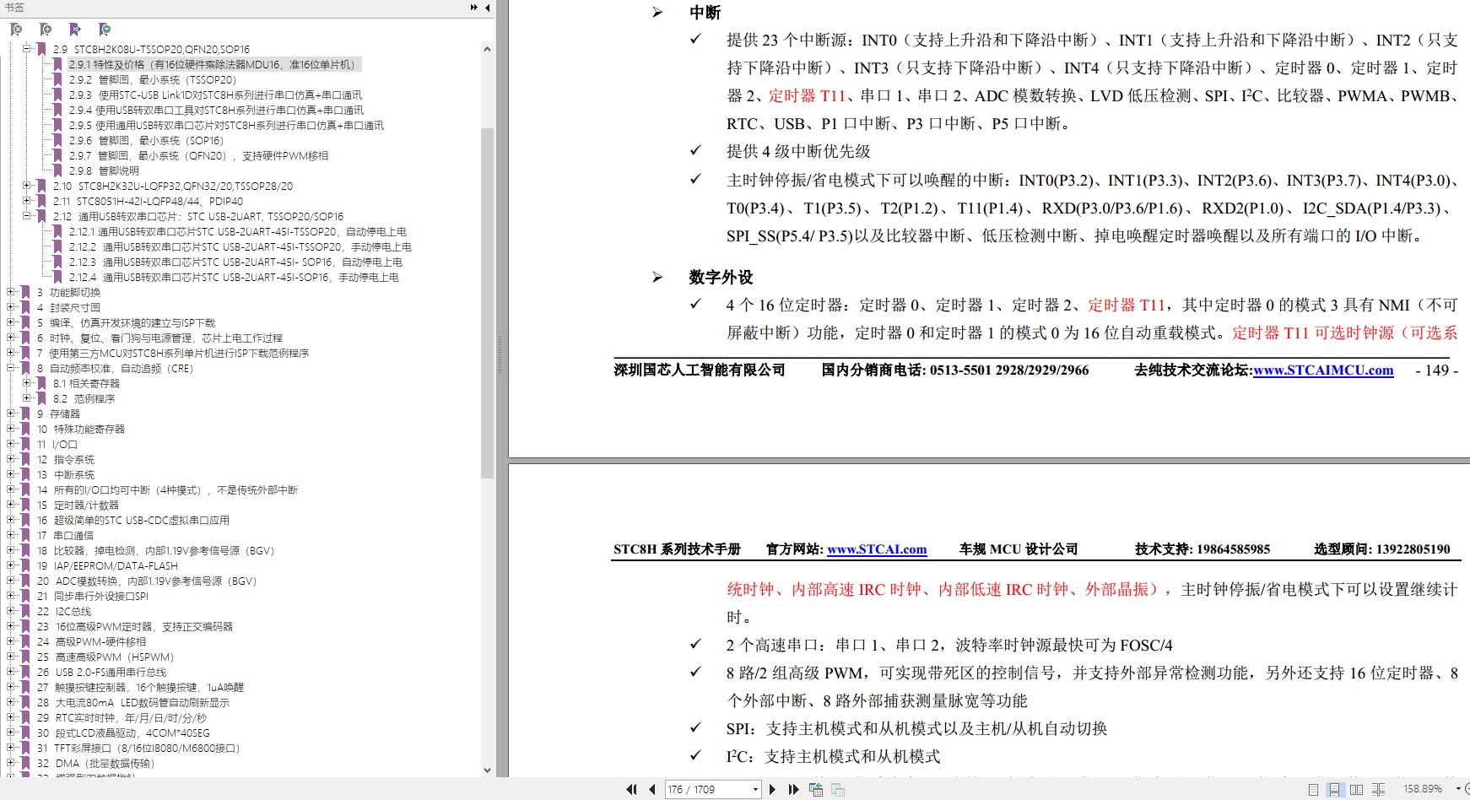The width and height of the screenshot is (1470, 800).
Task: Collapse the 2.9 STC8H2K08U bookmark node
Action: click(x=27, y=49)
